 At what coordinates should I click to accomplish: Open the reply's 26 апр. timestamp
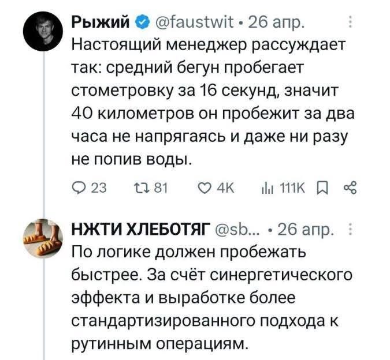tap(305, 230)
